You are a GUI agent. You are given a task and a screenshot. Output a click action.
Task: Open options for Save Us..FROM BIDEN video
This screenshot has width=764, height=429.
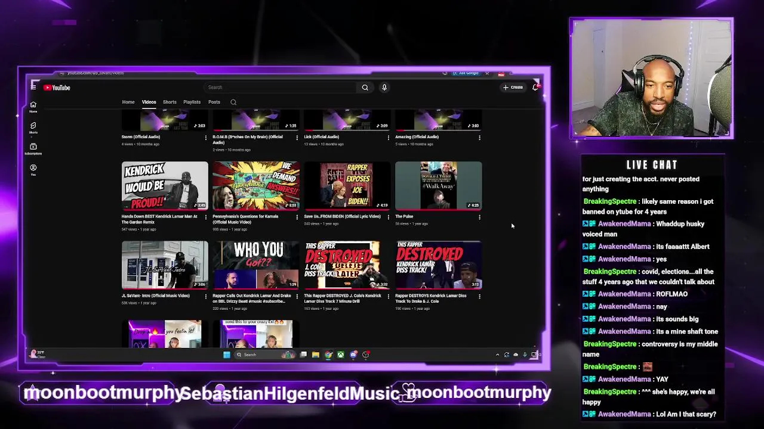tap(389, 217)
